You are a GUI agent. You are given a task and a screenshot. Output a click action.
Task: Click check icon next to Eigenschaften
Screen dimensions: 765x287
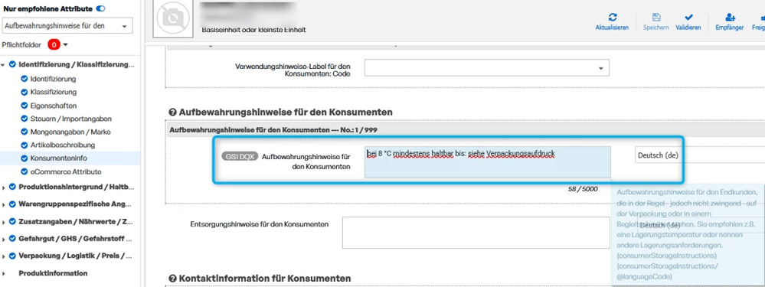pos(24,106)
